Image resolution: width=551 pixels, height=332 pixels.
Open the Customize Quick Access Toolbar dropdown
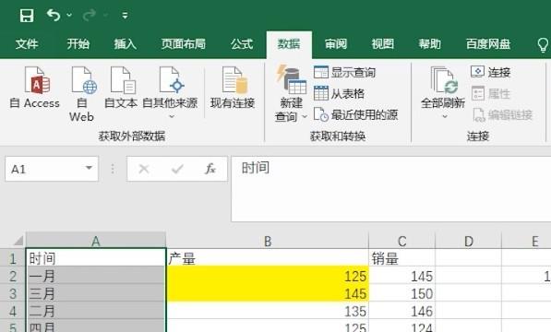[x=125, y=15]
